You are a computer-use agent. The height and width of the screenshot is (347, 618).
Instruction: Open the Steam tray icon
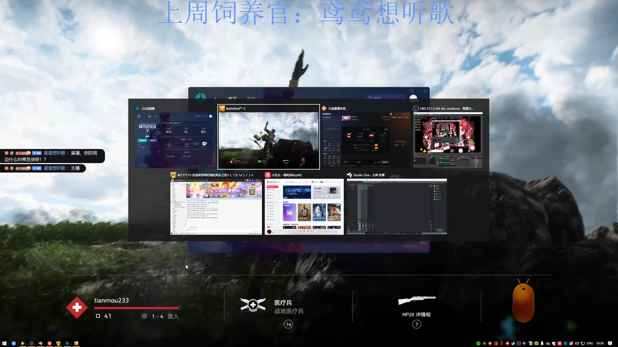tap(513, 343)
